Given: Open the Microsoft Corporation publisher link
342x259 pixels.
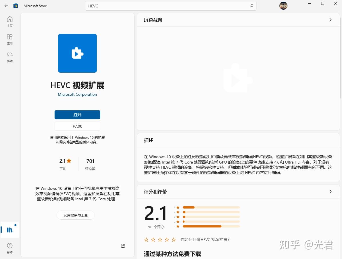Looking at the screenshot, I should (x=77, y=94).
